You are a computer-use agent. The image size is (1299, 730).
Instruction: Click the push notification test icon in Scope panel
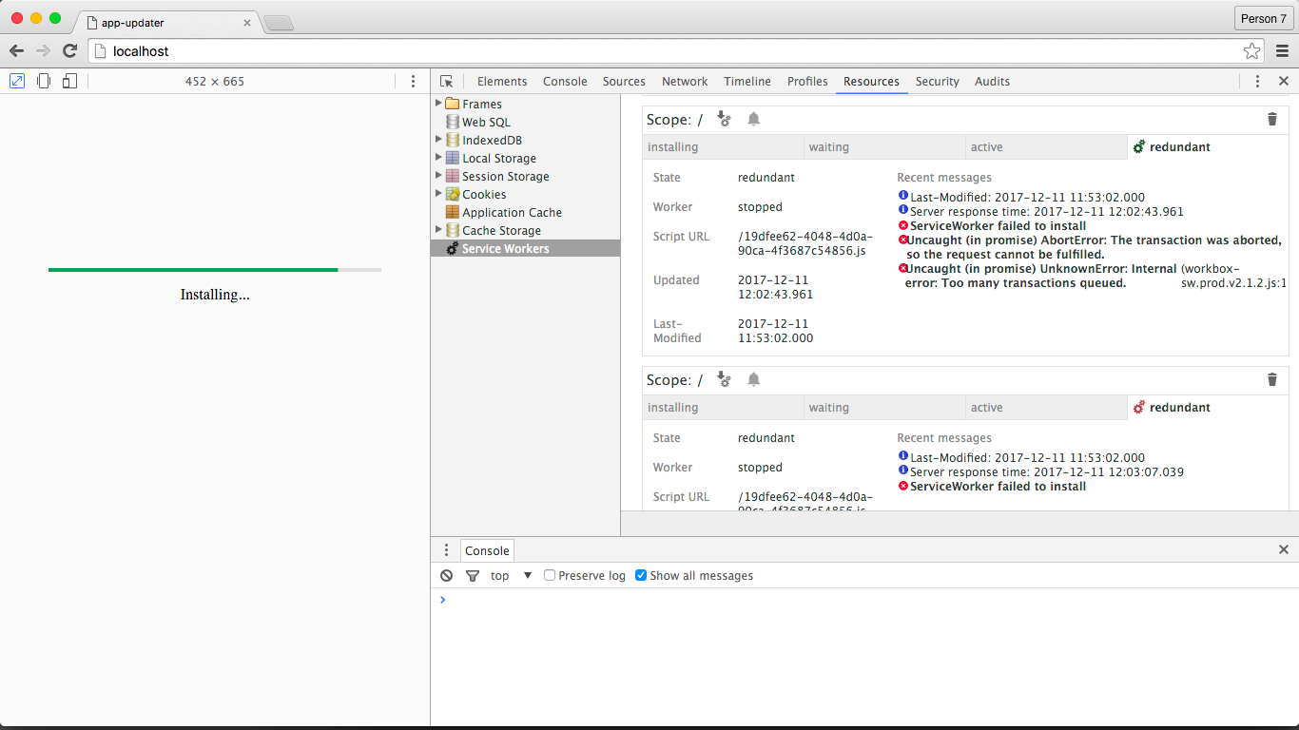click(753, 119)
